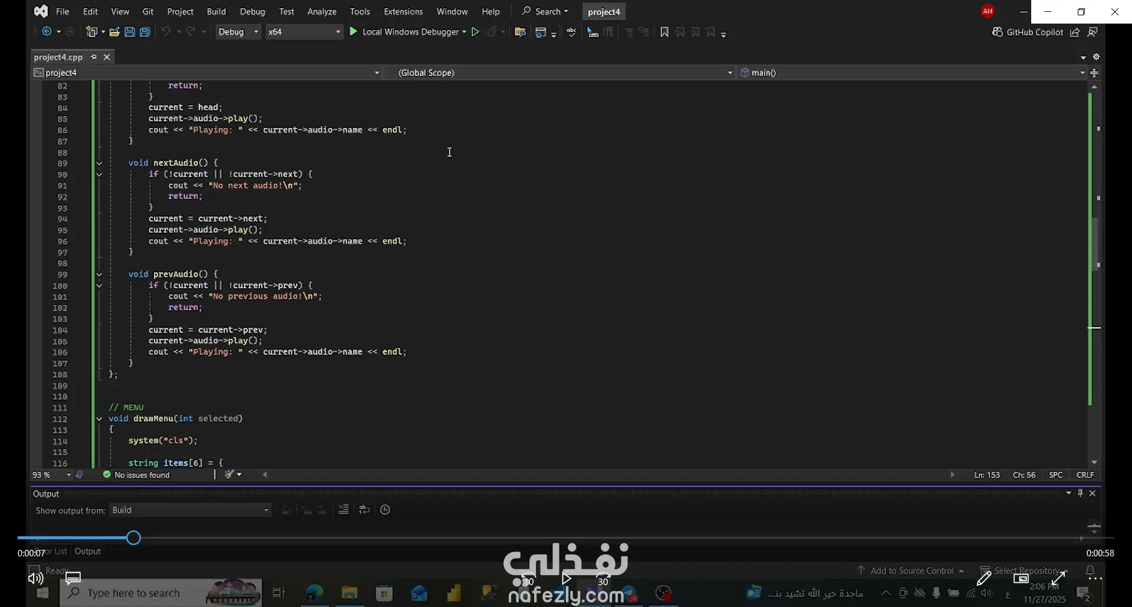Image resolution: width=1132 pixels, height=607 pixels.
Task: Collapse the nextAudio function at line 89
Action: coord(99,163)
